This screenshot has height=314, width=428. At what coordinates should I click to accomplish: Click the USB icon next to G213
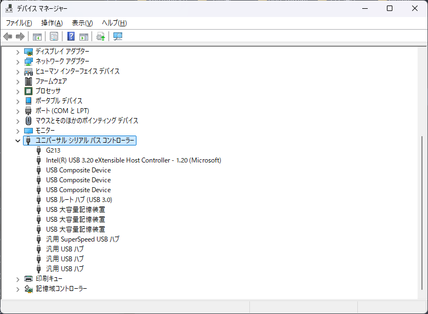click(x=39, y=150)
